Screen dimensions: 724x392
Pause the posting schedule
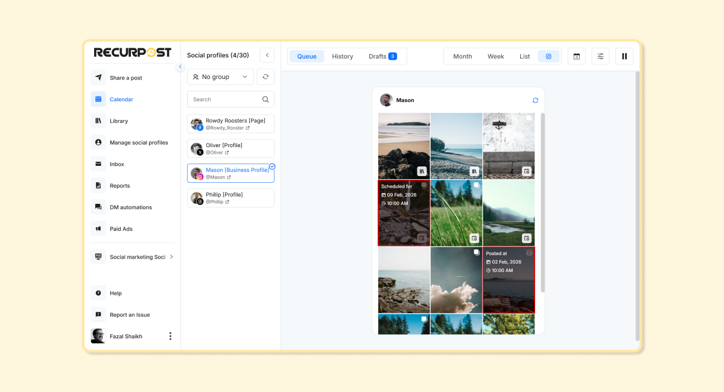[624, 55]
